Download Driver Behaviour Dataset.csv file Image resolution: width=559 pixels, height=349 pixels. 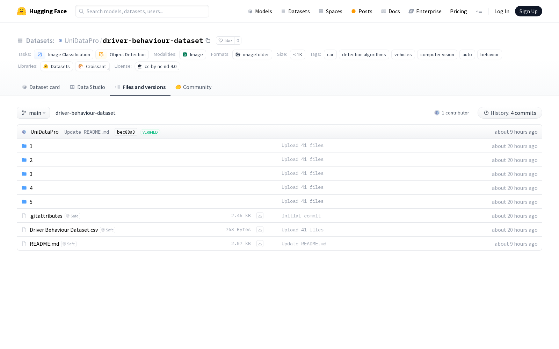(260, 230)
